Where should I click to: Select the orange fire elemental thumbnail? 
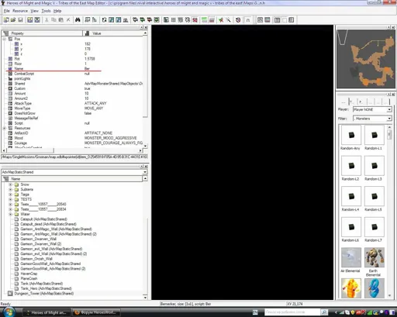[x=351, y=288]
